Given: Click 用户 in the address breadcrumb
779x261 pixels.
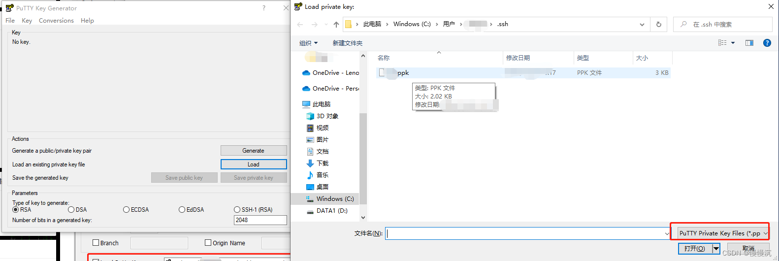Looking at the screenshot, I should pyautogui.click(x=449, y=24).
